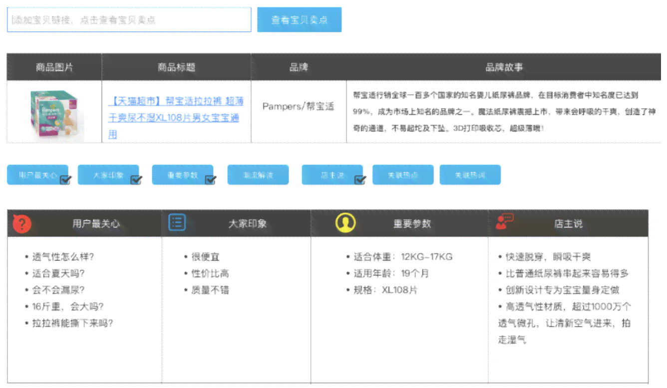The width and height of the screenshot is (667, 388).
Task: Click the 快速脱穿,瞬吸干爽 line
Action: pos(548,257)
